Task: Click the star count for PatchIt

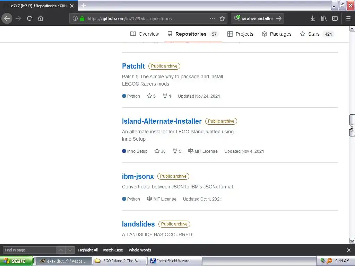Action: [x=151, y=96]
